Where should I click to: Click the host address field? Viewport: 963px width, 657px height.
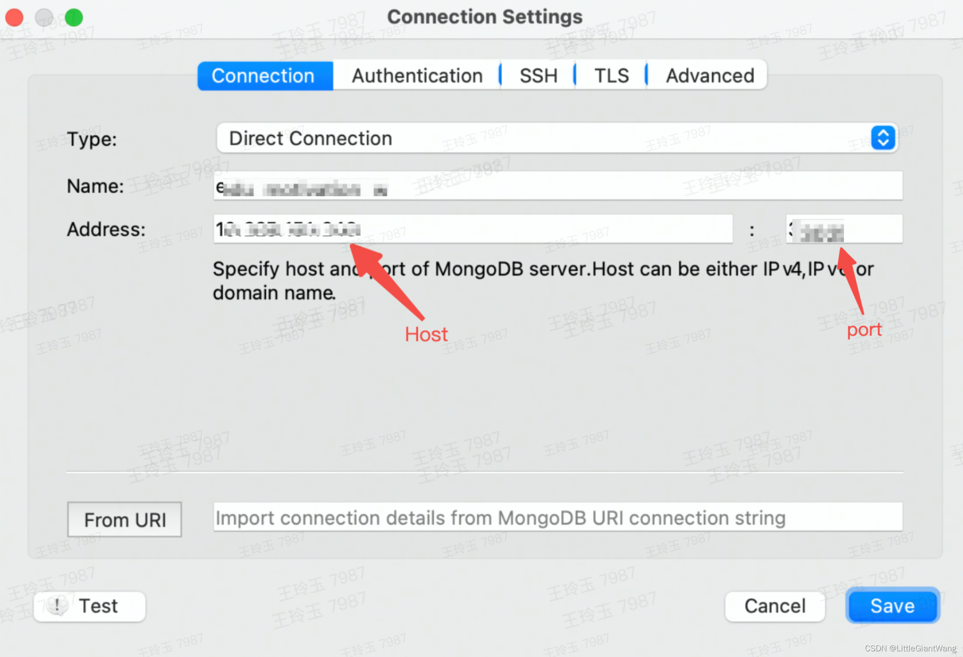(x=472, y=229)
